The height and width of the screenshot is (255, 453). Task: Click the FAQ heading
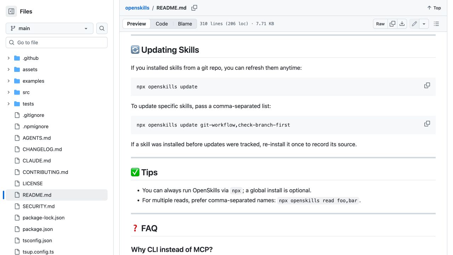point(144,228)
